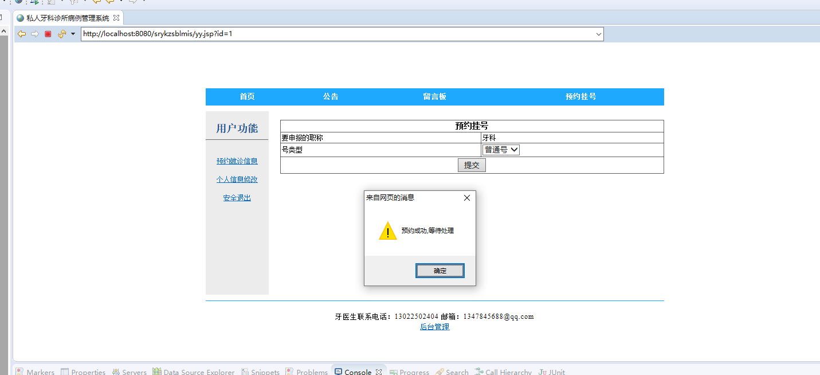
Task: Select 公告 in the navigation menu
Action: tap(331, 96)
